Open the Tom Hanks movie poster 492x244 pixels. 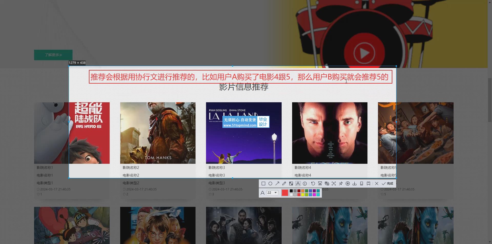[158, 133]
